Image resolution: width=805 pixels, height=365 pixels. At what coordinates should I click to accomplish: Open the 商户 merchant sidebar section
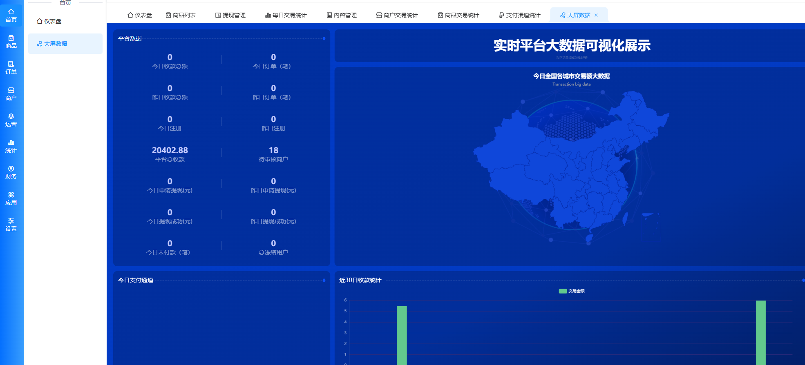pos(11,94)
